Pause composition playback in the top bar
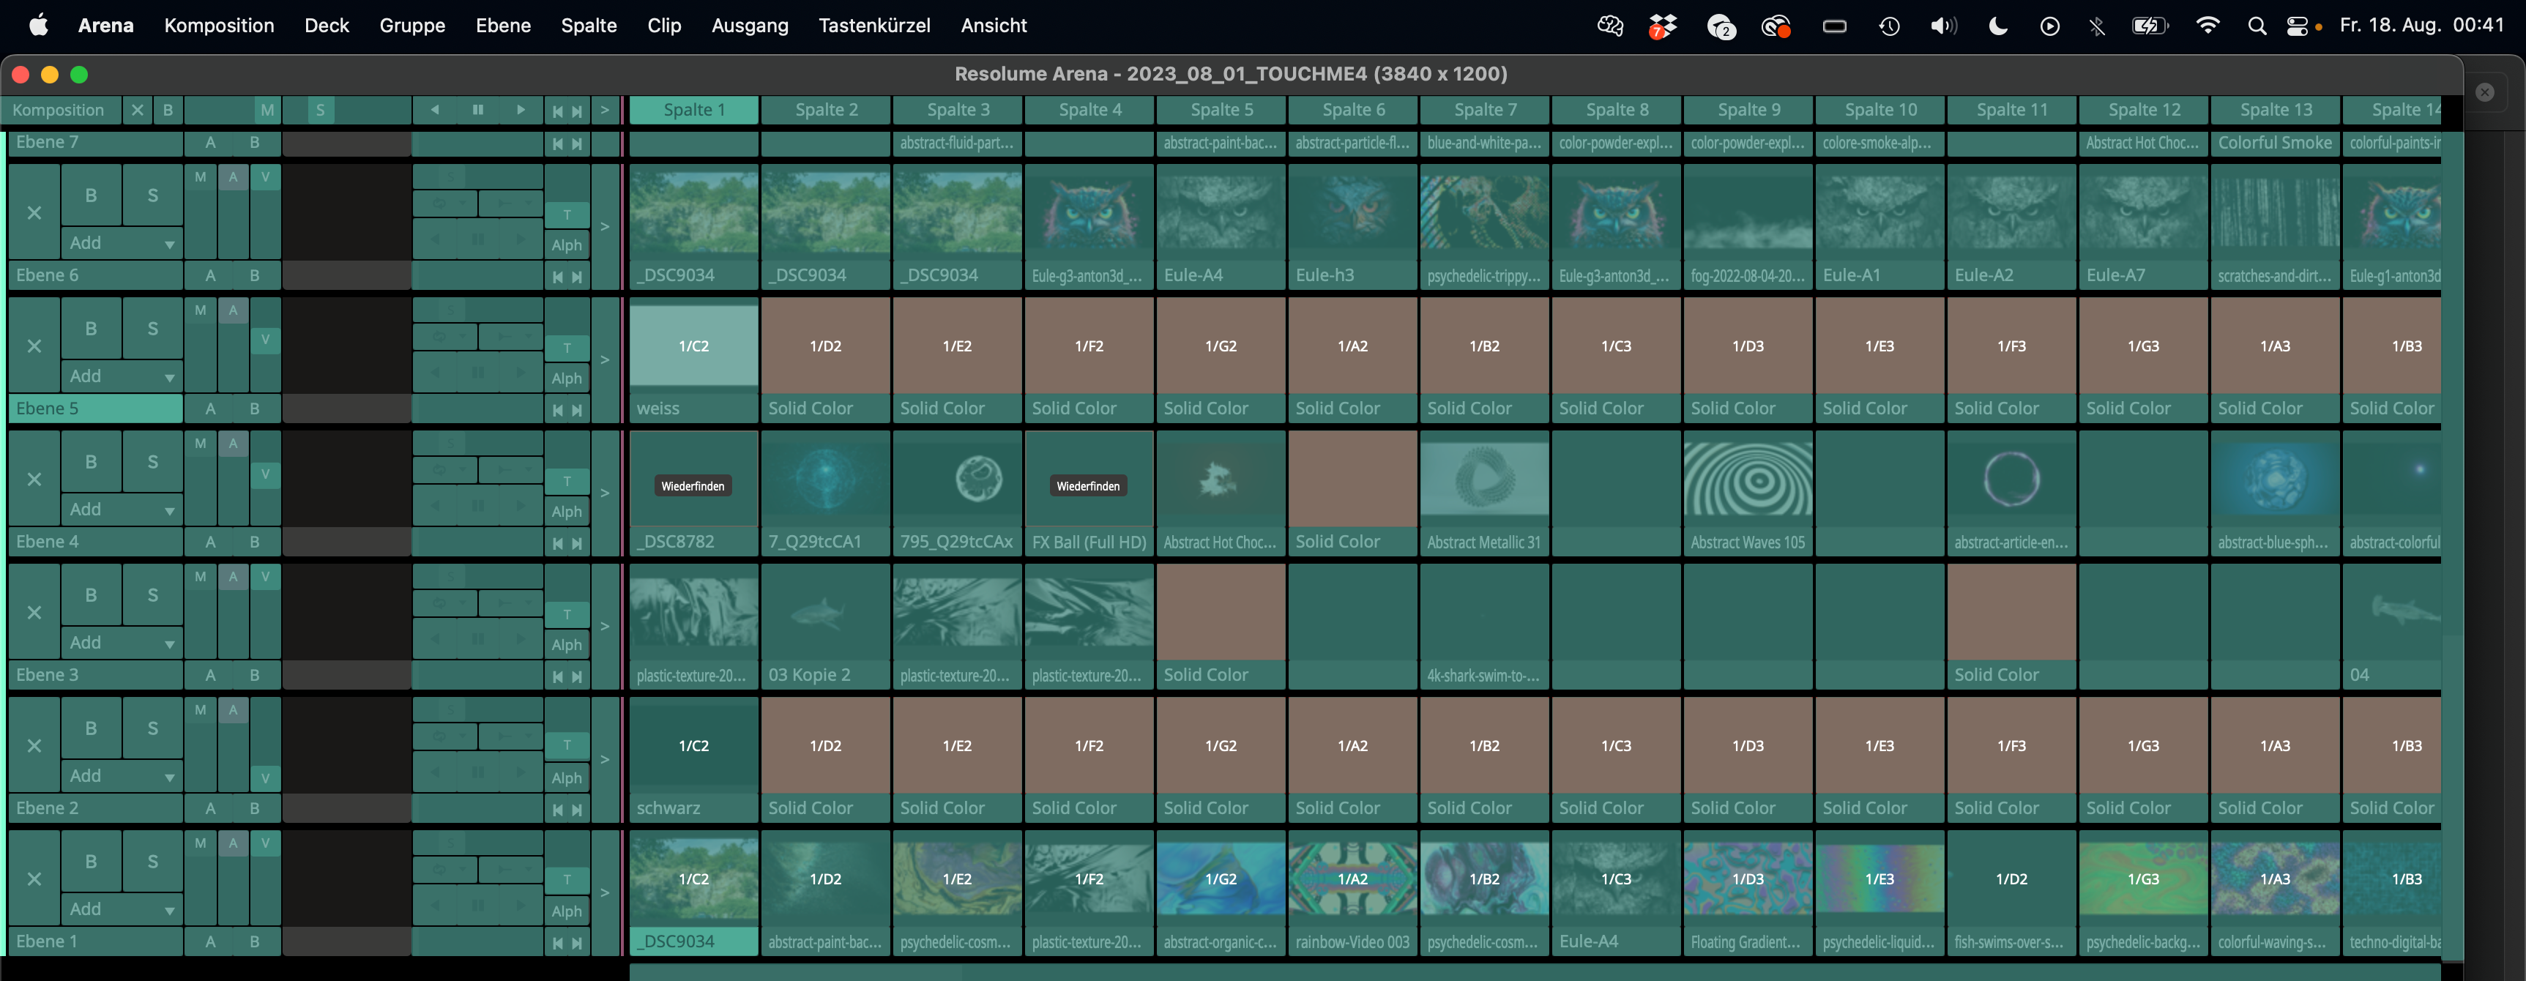 [x=477, y=110]
